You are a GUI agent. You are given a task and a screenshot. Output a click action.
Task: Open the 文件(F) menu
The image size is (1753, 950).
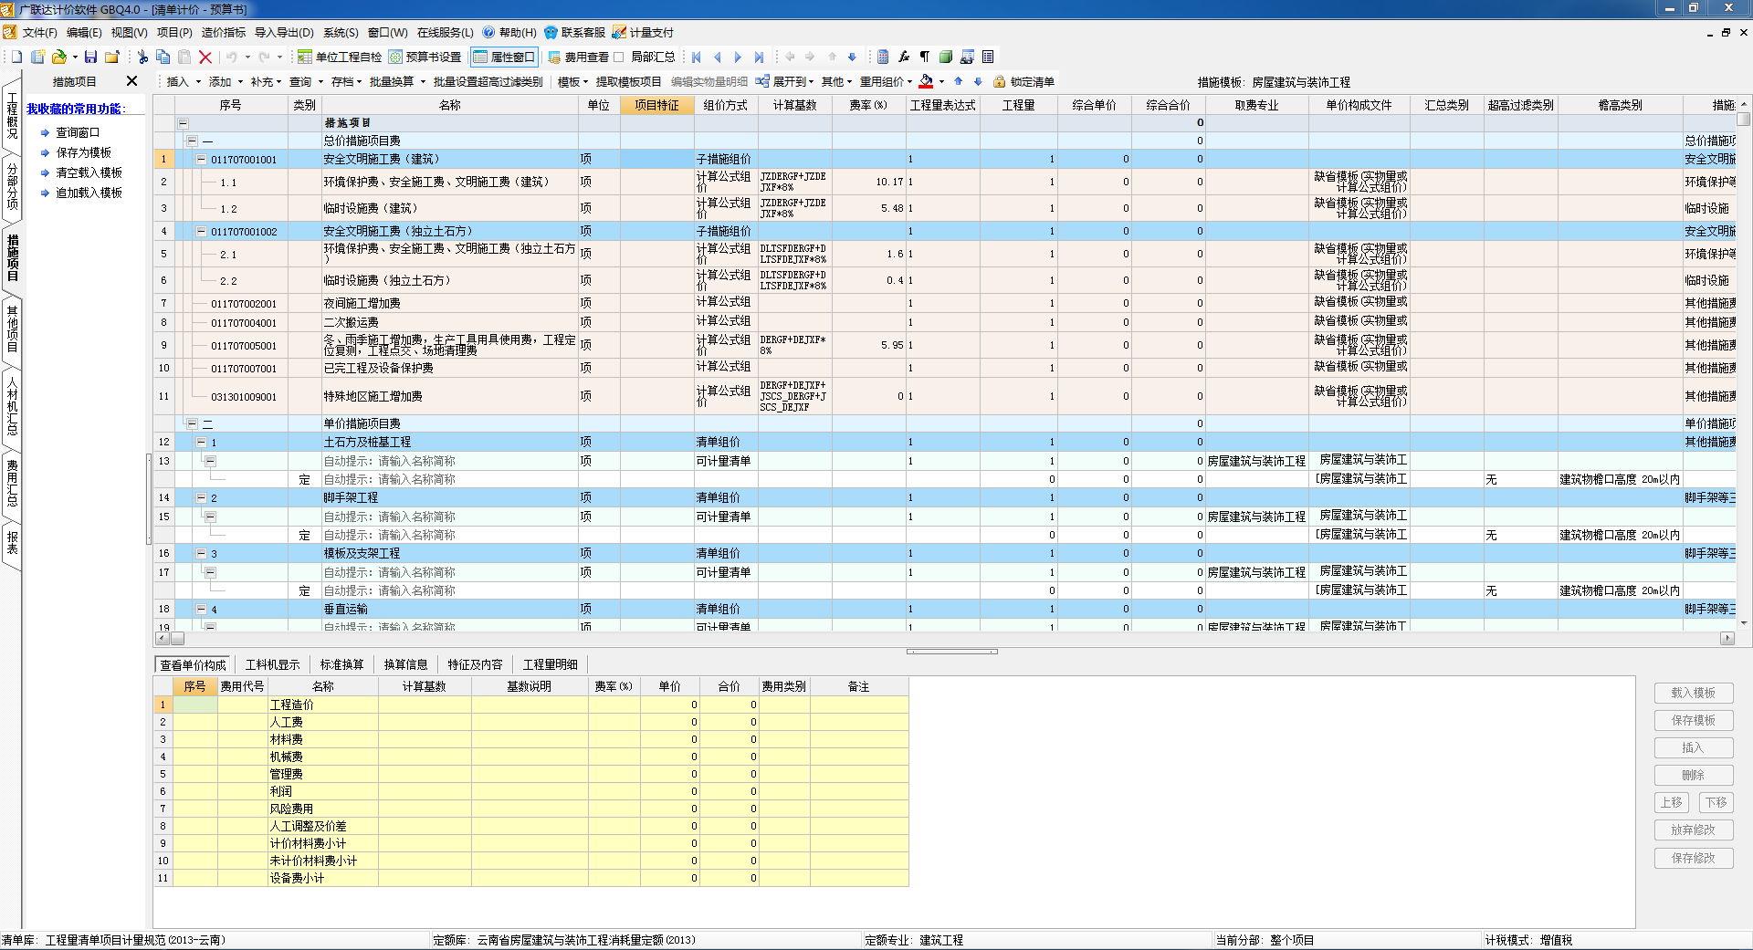point(39,32)
